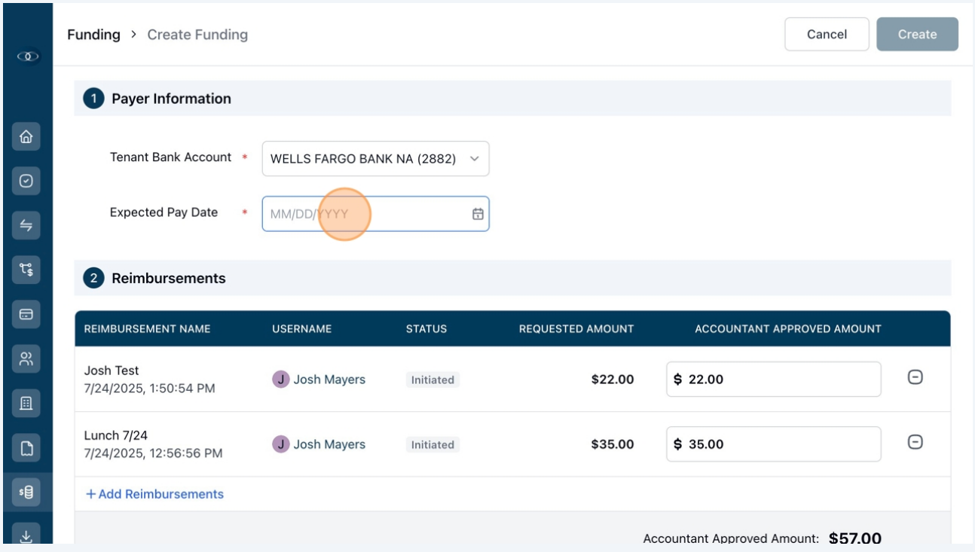This screenshot has height=552, width=975.
Task: Open the building icon in sidebar
Action: click(26, 403)
